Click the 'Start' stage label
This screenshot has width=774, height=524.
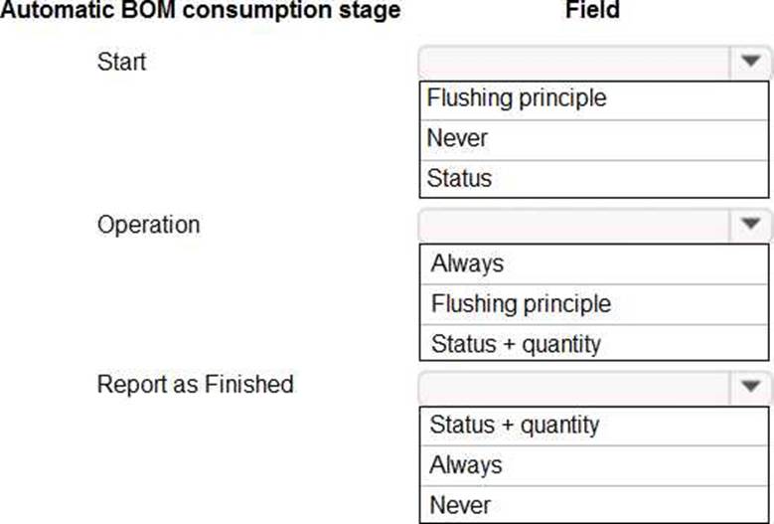[x=121, y=62]
